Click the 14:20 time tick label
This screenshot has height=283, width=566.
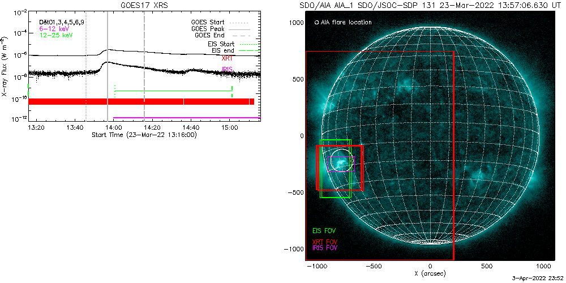tap(152, 127)
